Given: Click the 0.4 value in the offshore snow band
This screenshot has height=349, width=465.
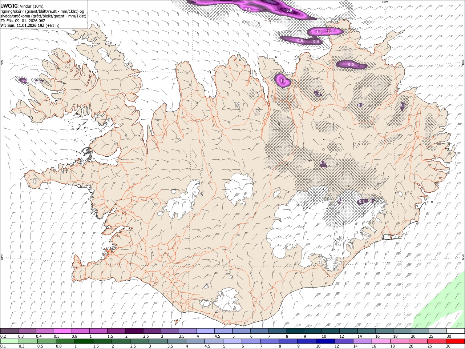Looking at the screenshot, I should [316, 41].
